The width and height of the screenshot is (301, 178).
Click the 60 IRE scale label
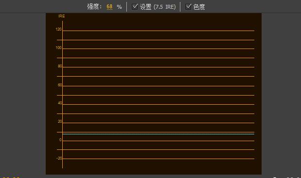pyautogui.click(x=60, y=85)
